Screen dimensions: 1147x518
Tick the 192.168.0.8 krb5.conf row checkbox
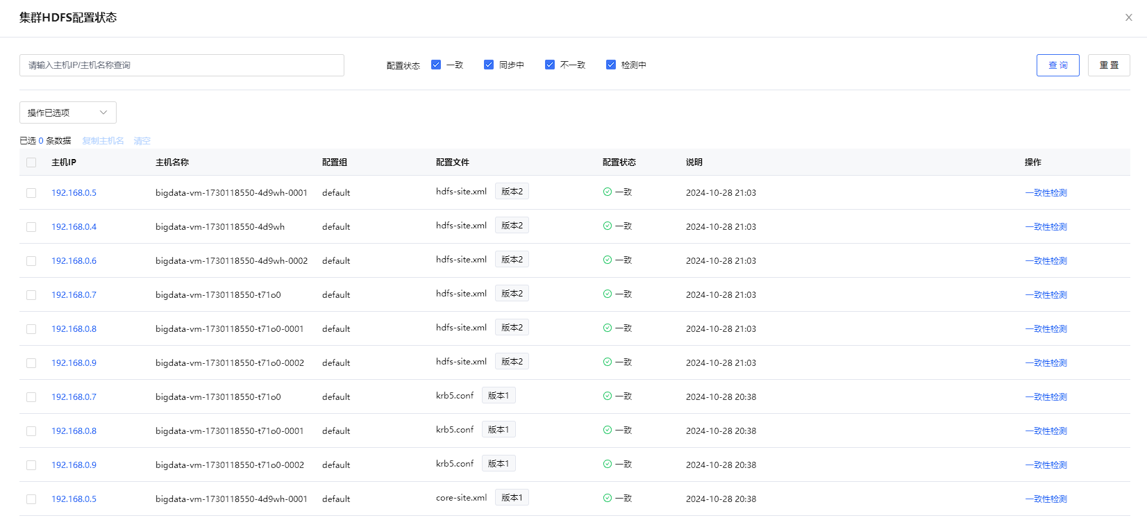[x=31, y=431]
